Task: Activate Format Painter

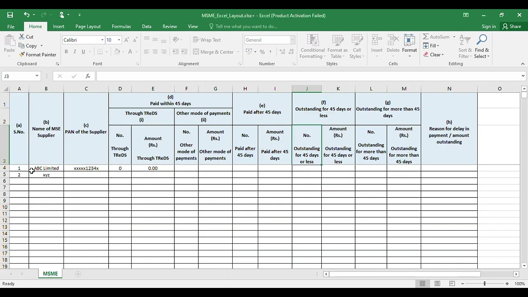Action: (x=38, y=54)
